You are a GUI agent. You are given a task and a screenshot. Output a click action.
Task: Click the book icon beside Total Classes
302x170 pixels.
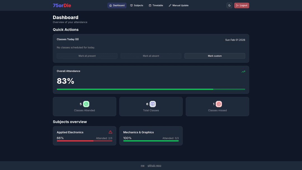153,104
